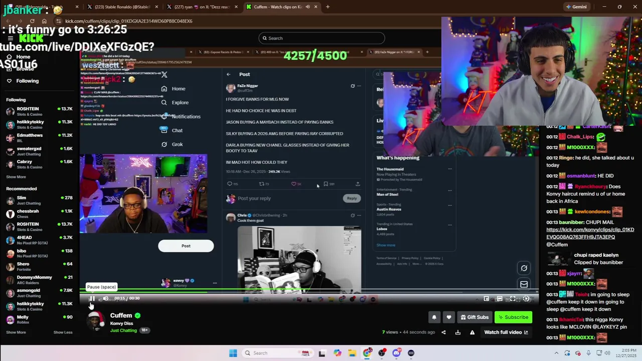Open File Explorer from the taskbar

[352, 353]
